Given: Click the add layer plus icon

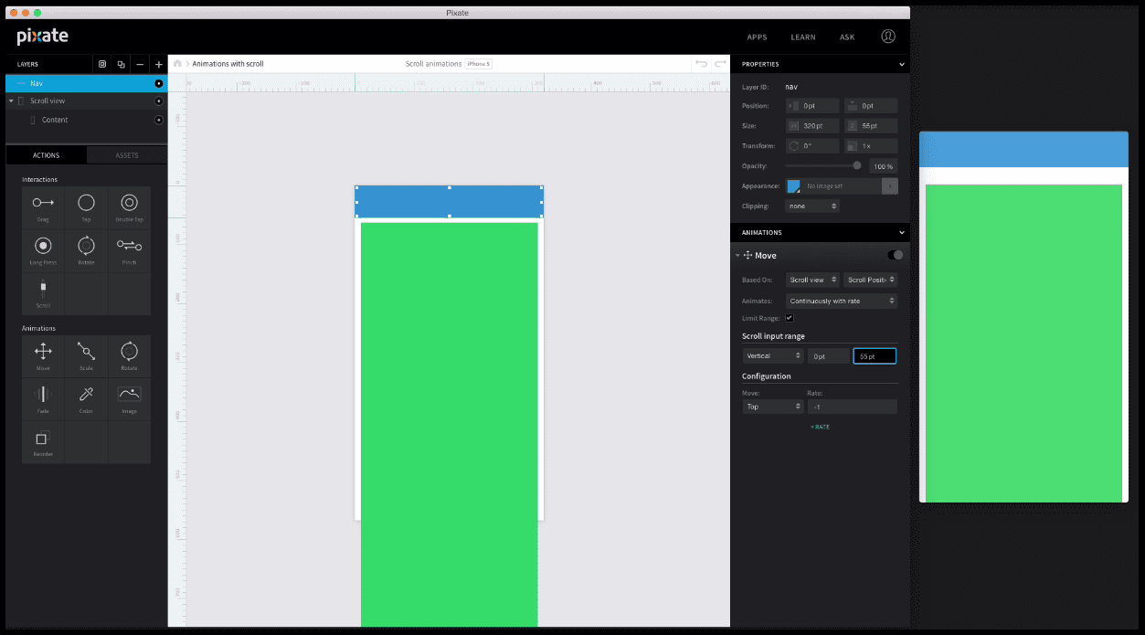Looking at the screenshot, I should pyautogui.click(x=158, y=65).
